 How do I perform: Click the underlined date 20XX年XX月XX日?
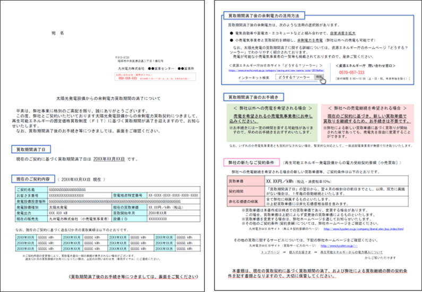pos(109,159)
